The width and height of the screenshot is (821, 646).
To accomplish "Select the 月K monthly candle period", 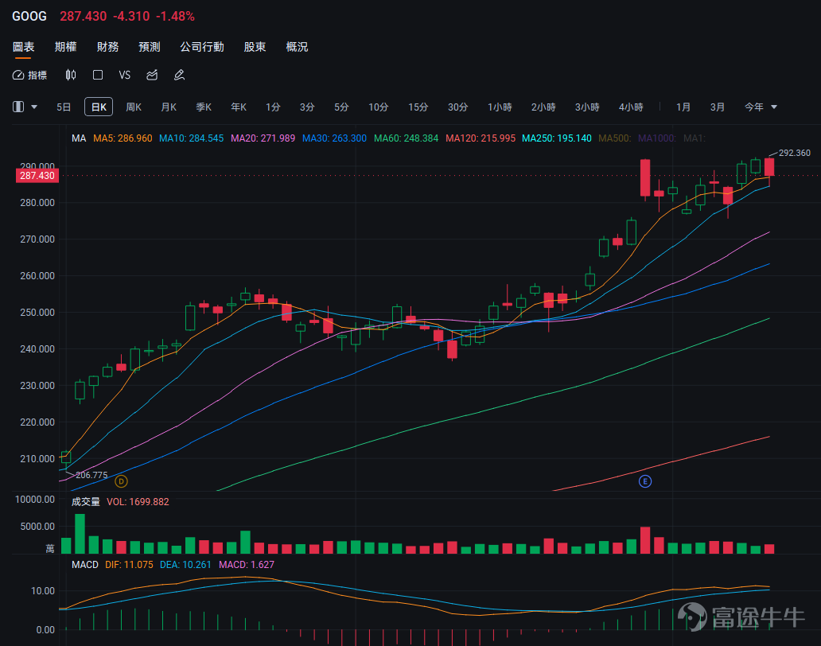I will tap(169, 107).
